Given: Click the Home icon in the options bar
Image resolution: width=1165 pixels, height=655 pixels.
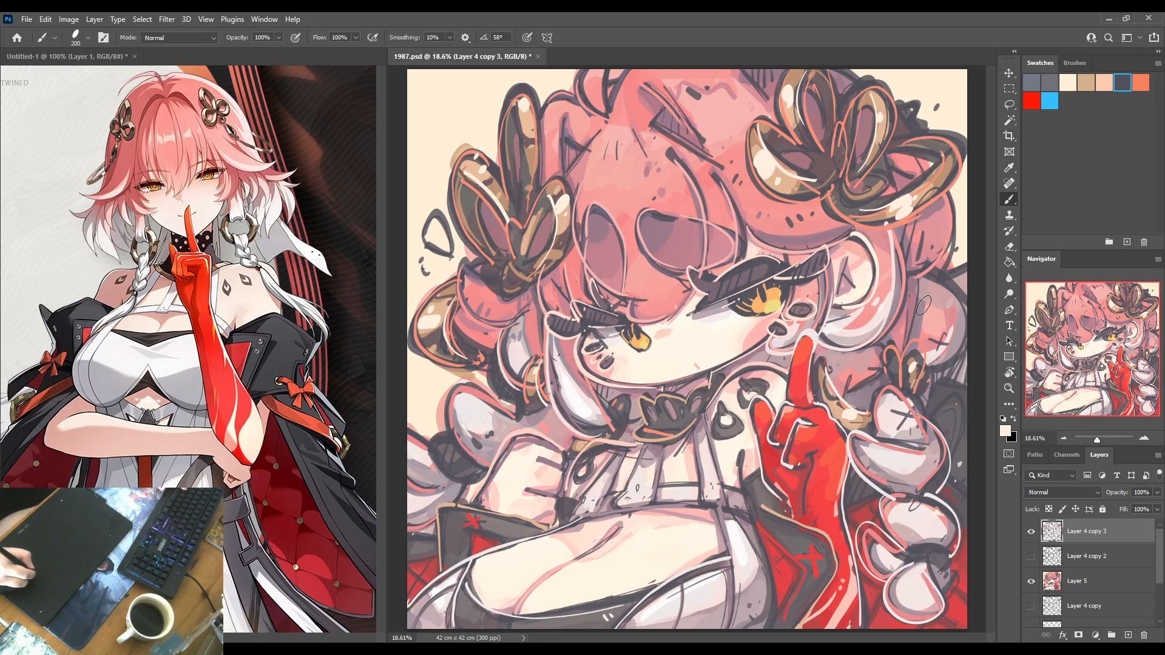Looking at the screenshot, I should pyautogui.click(x=17, y=38).
